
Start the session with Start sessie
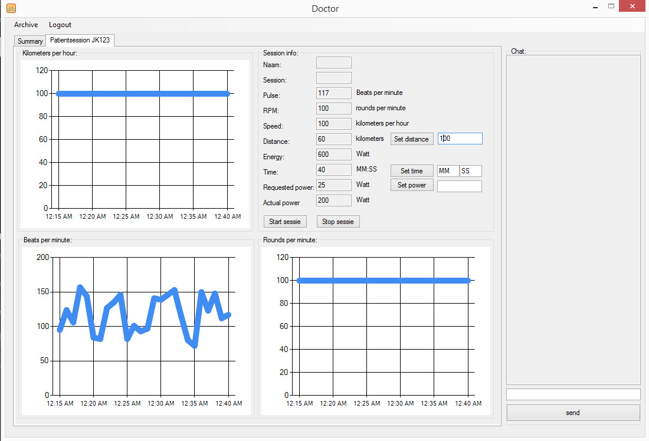[285, 222]
